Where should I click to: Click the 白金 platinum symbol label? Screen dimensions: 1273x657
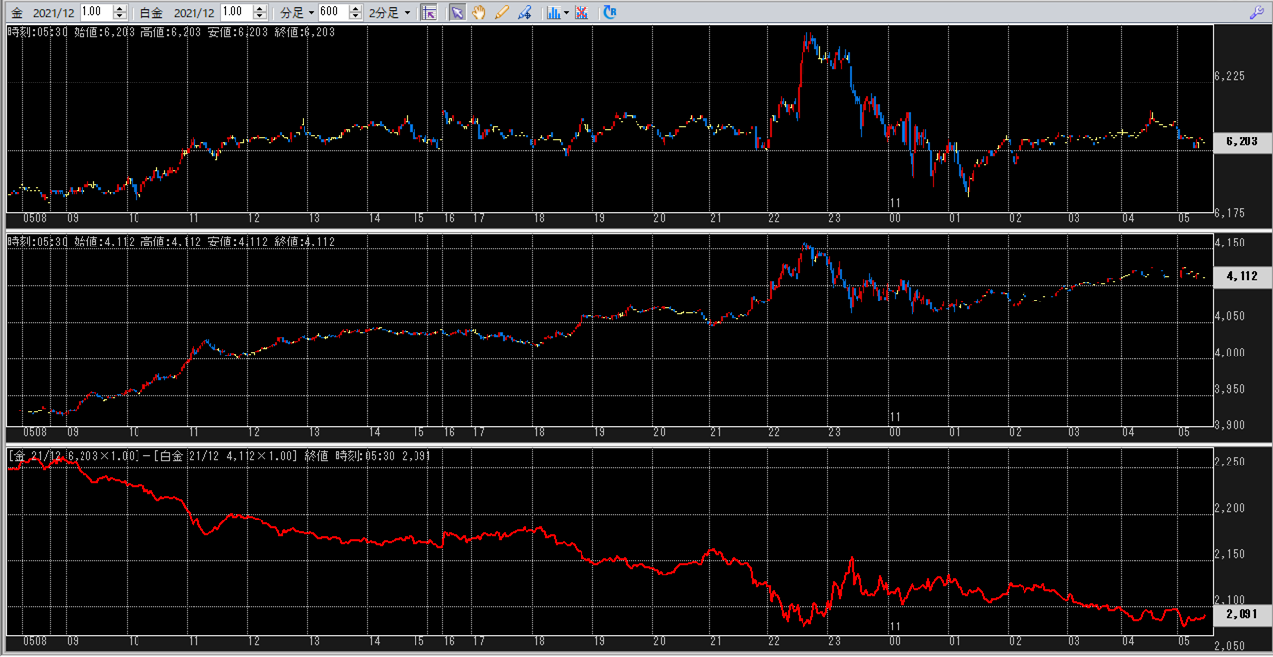pos(151,12)
